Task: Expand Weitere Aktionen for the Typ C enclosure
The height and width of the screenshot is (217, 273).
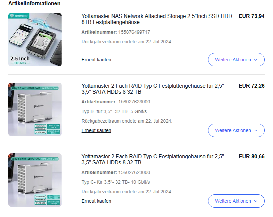Action: pos(236,201)
